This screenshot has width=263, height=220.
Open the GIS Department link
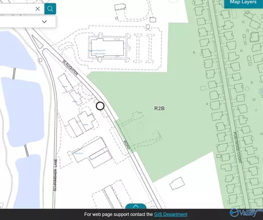(170, 215)
